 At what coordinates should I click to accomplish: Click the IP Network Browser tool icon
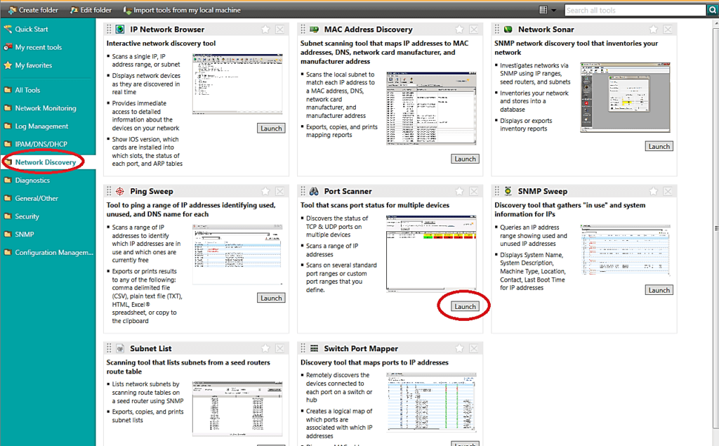point(119,29)
